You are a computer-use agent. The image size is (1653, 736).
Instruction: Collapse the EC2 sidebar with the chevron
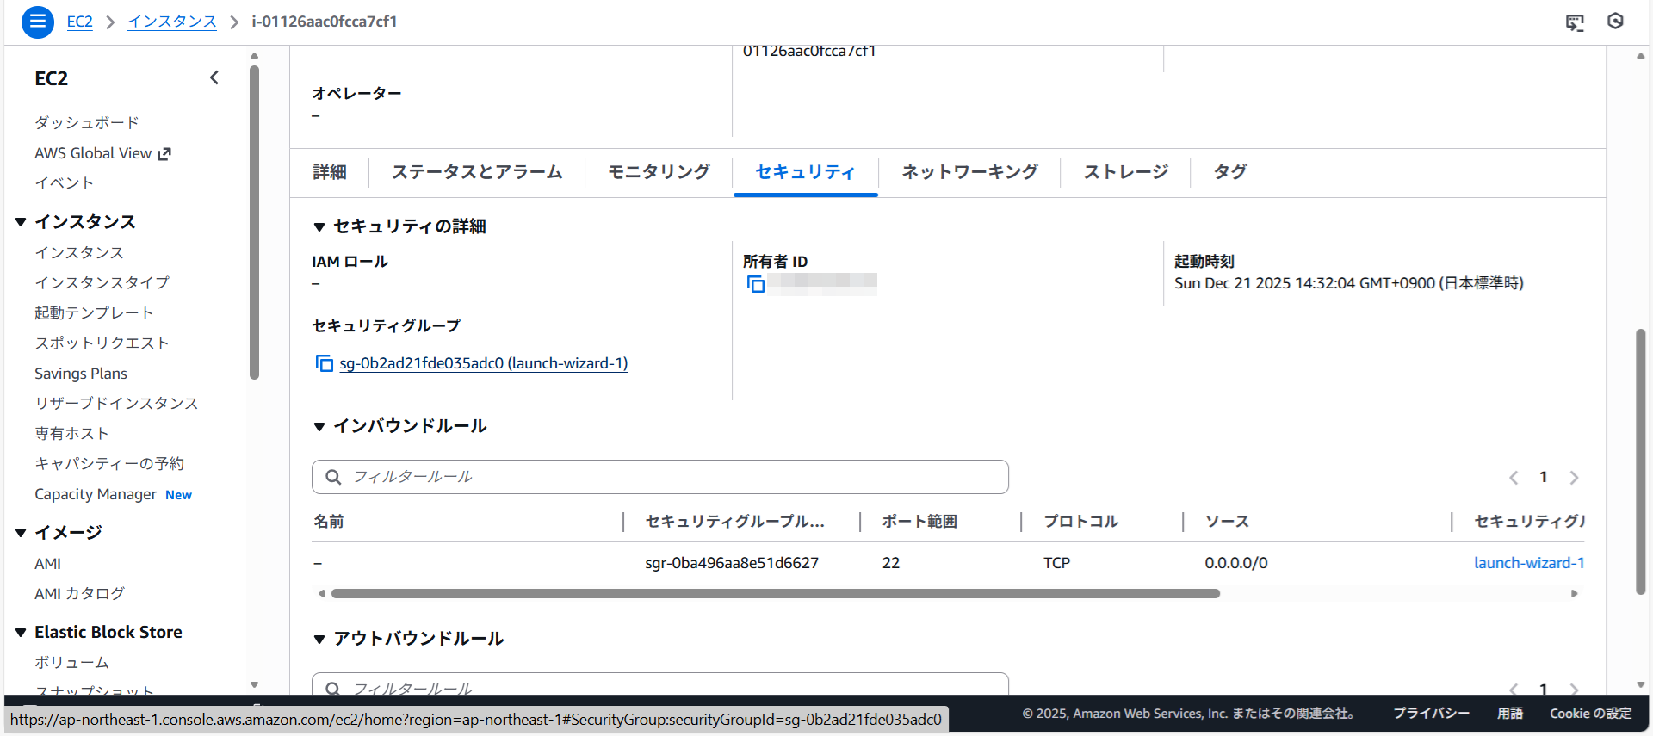tap(214, 78)
